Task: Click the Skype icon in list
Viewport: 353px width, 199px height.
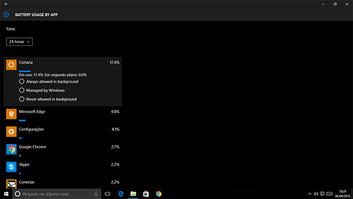Action: 11,167
